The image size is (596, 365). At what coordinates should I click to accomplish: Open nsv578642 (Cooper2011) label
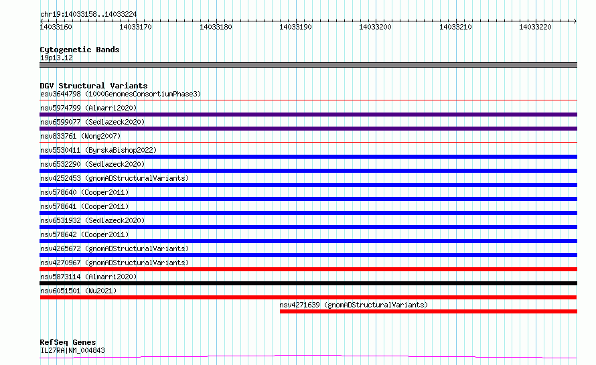tap(84, 234)
